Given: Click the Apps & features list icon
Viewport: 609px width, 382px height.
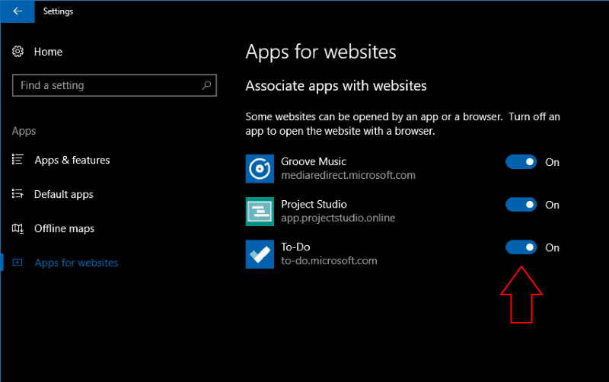Looking at the screenshot, I should (x=18, y=159).
